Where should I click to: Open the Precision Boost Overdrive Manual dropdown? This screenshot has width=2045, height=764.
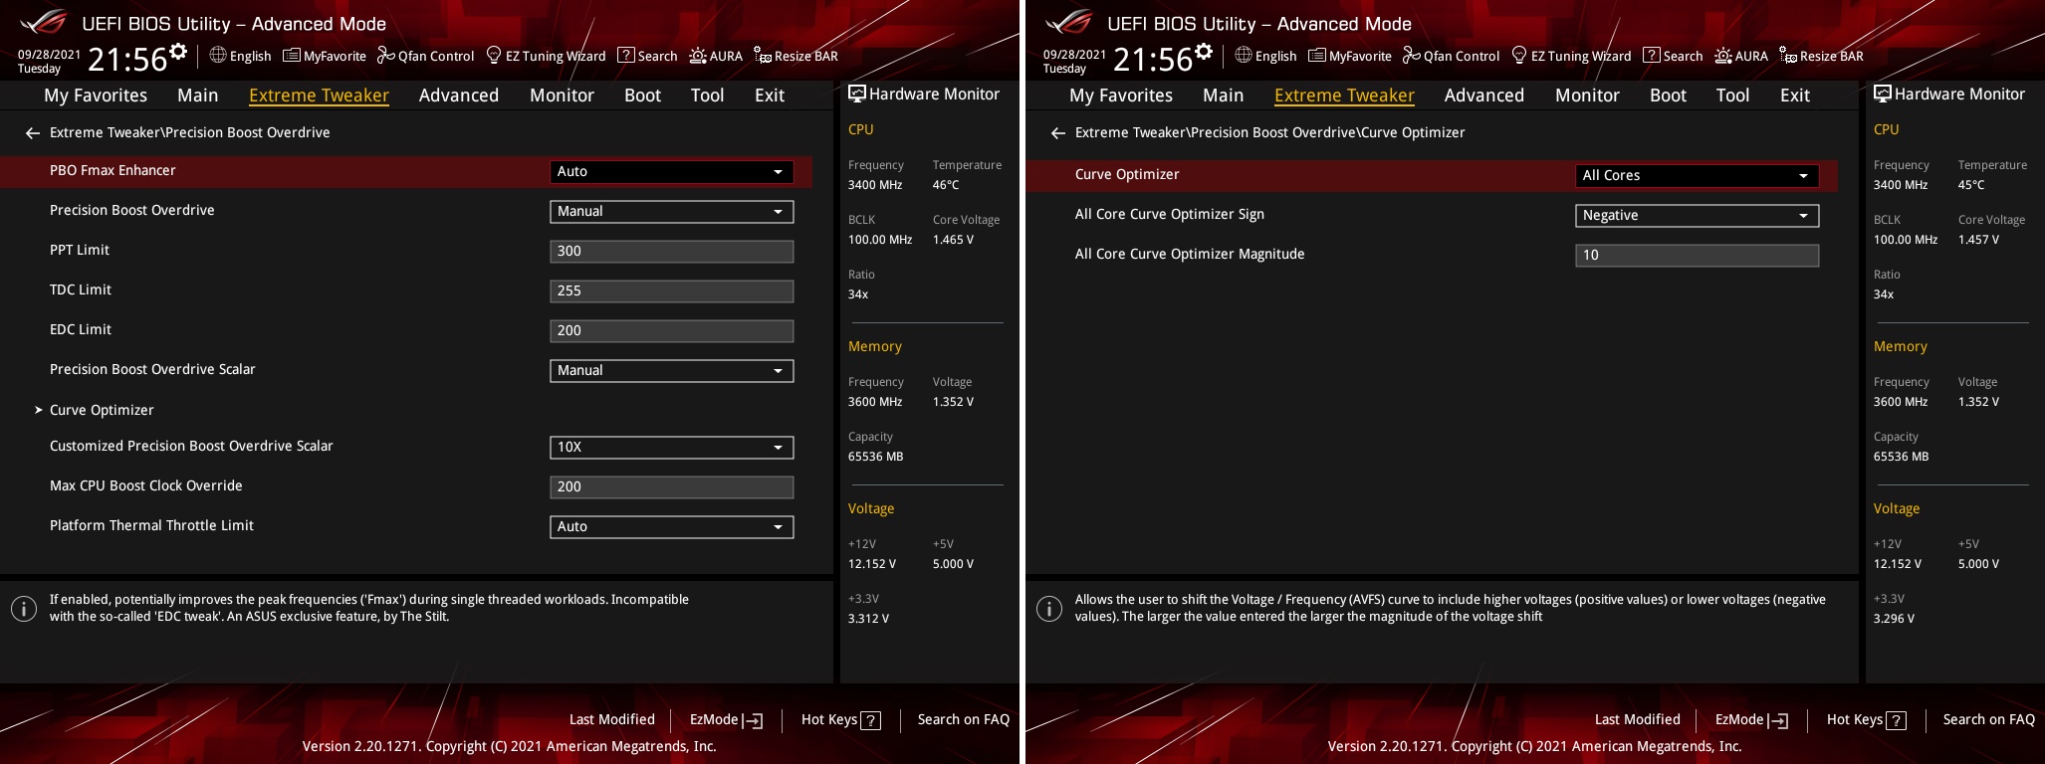pyautogui.click(x=672, y=212)
